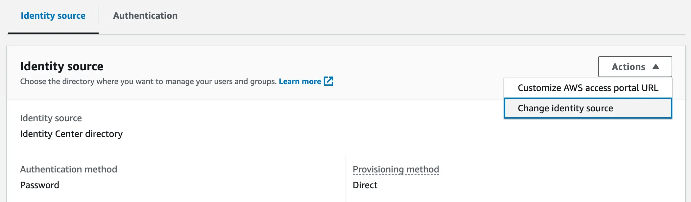Click the 'Choose the directory' description text
The image size is (691, 202).
(148, 81)
